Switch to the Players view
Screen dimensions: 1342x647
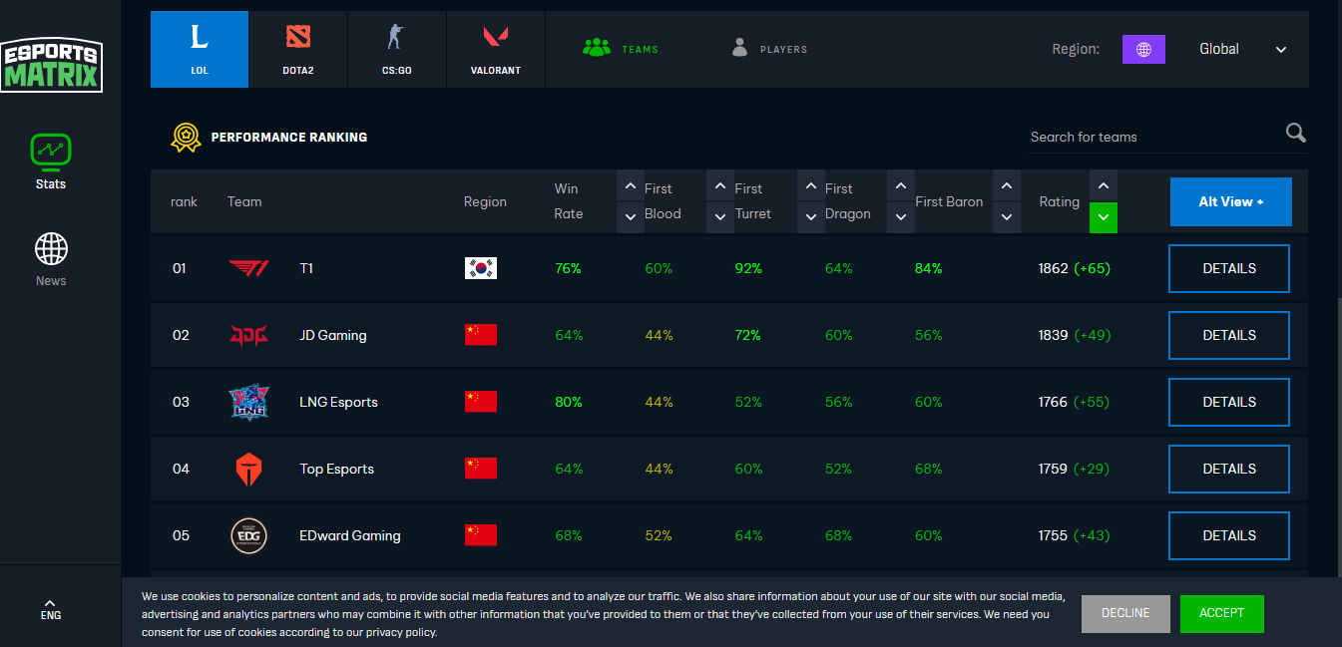(769, 48)
